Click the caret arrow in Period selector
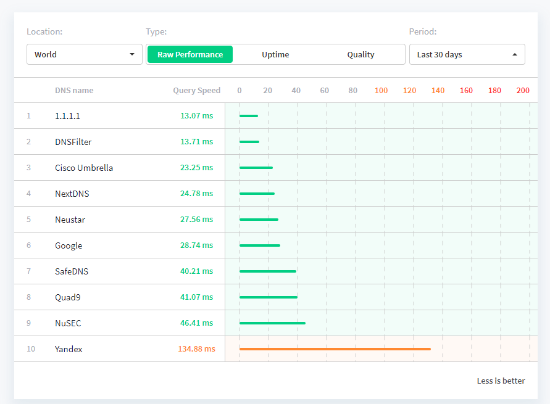The height and width of the screenshot is (404, 550). coord(515,54)
